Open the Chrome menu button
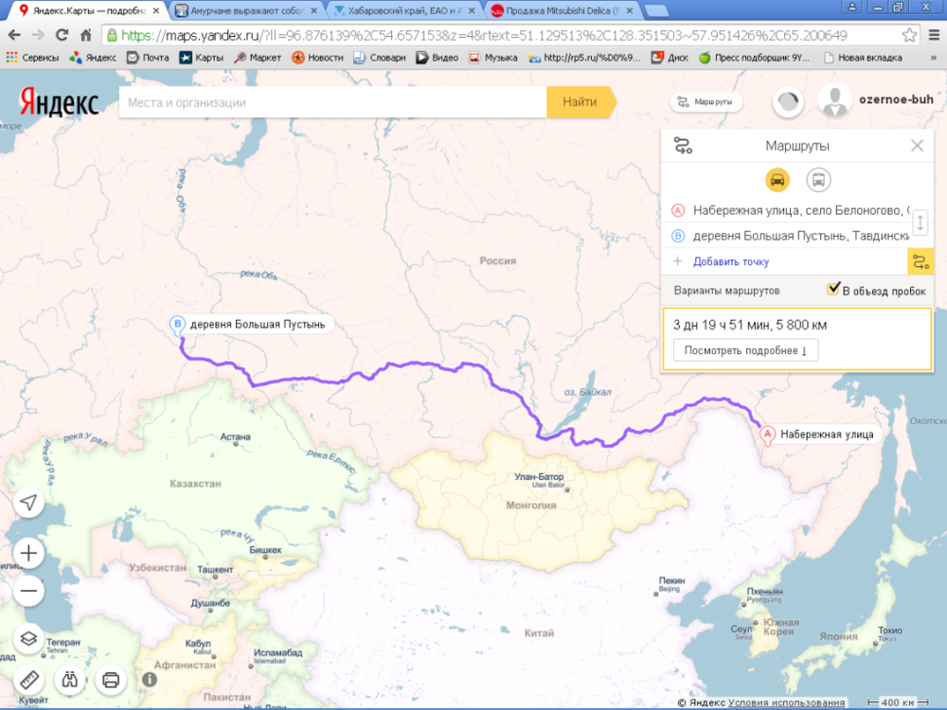The height and width of the screenshot is (710, 947). tap(934, 36)
